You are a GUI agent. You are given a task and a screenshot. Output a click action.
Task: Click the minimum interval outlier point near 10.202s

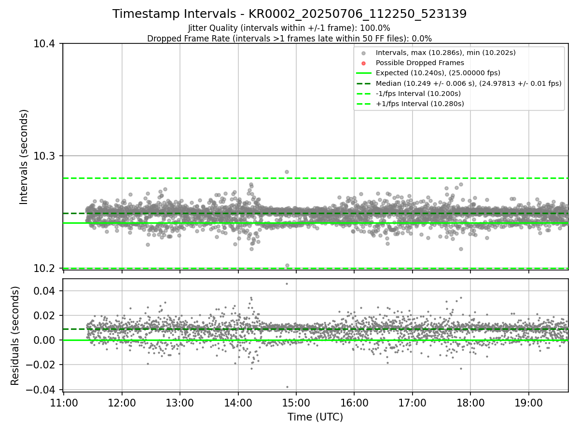tap(287, 265)
